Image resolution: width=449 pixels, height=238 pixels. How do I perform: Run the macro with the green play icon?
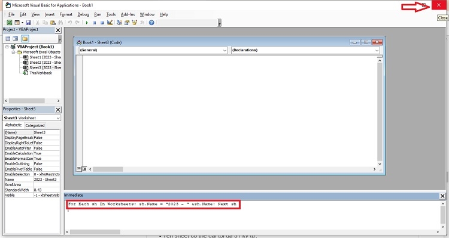[x=87, y=23]
